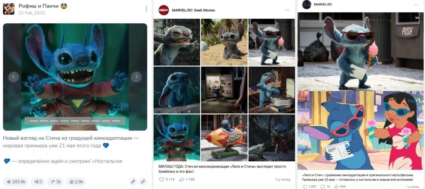Open the Stitch on beach sand thumbnail
425x189 pixels.
[x=224, y=42]
